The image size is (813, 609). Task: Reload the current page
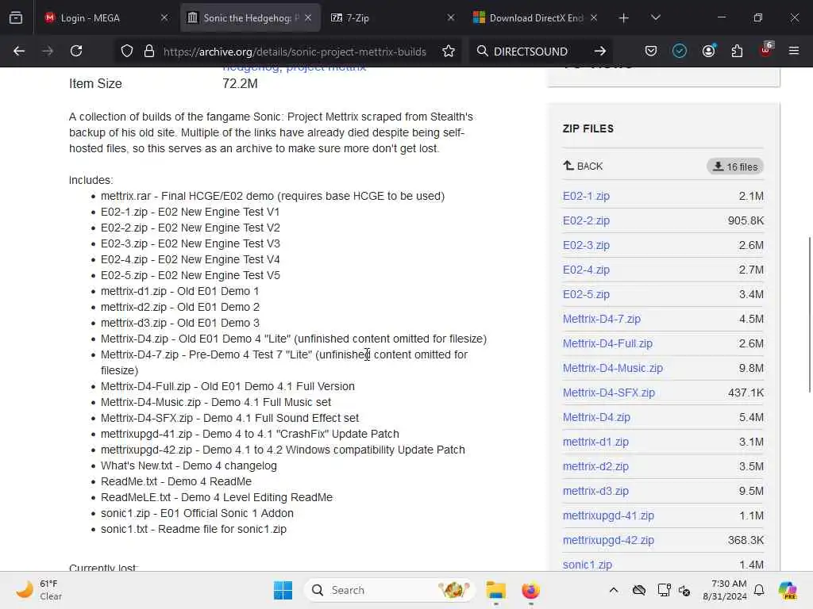(76, 51)
